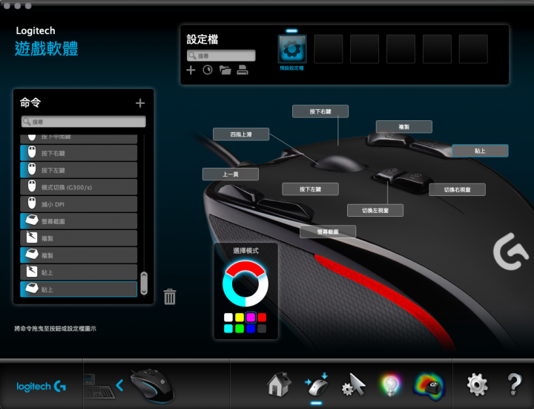This screenshot has width=534, height=409.
Task: Select the 按下右鍵 command in the list
Action: pos(79,153)
